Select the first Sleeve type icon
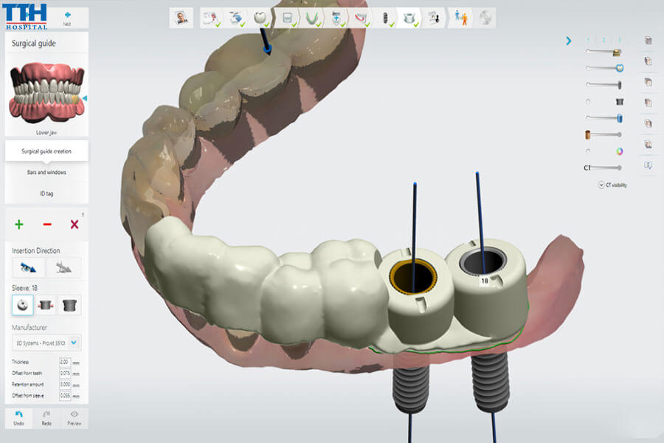Image resolution: width=664 pixels, height=443 pixels. (22, 305)
